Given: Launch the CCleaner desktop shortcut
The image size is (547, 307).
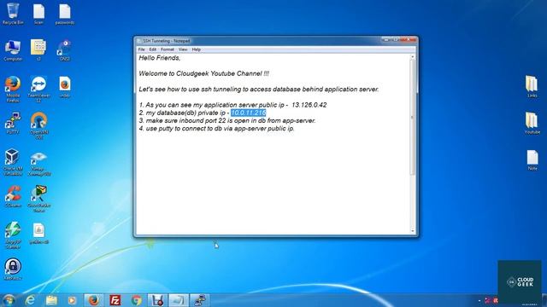Looking at the screenshot, I should pos(13,197).
